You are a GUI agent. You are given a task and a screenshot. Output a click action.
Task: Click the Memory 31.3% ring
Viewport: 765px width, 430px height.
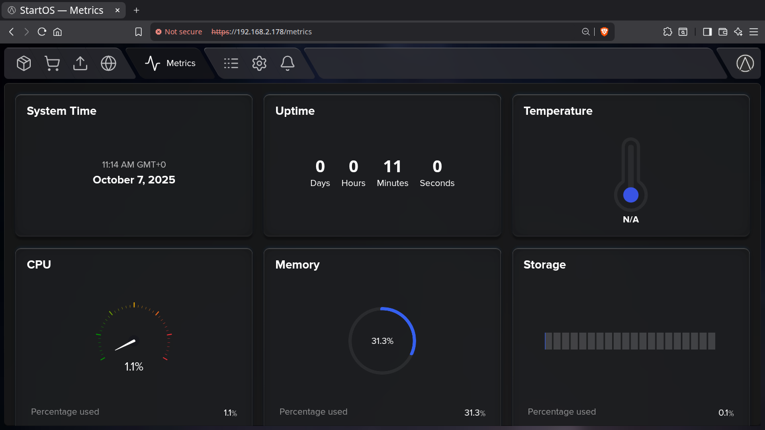tap(382, 341)
